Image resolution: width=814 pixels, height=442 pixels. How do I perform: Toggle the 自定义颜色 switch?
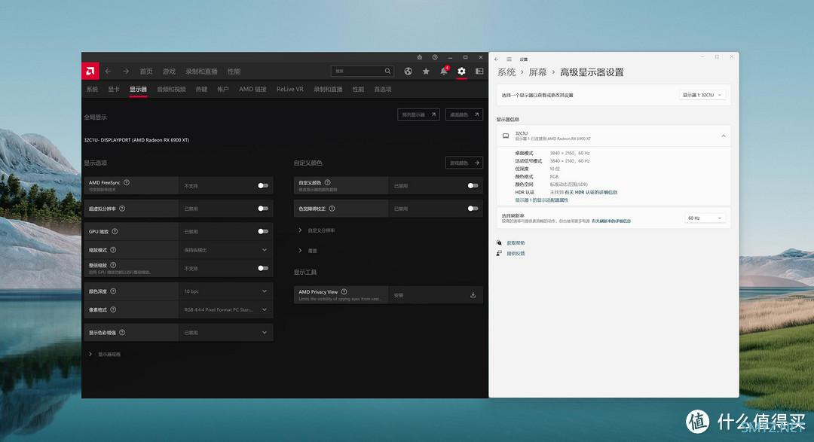473,186
